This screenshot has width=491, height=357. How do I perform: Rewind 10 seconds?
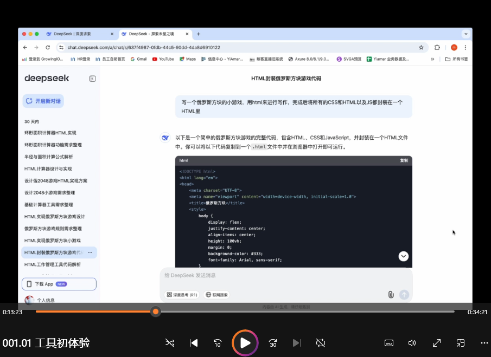click(218, 343)
